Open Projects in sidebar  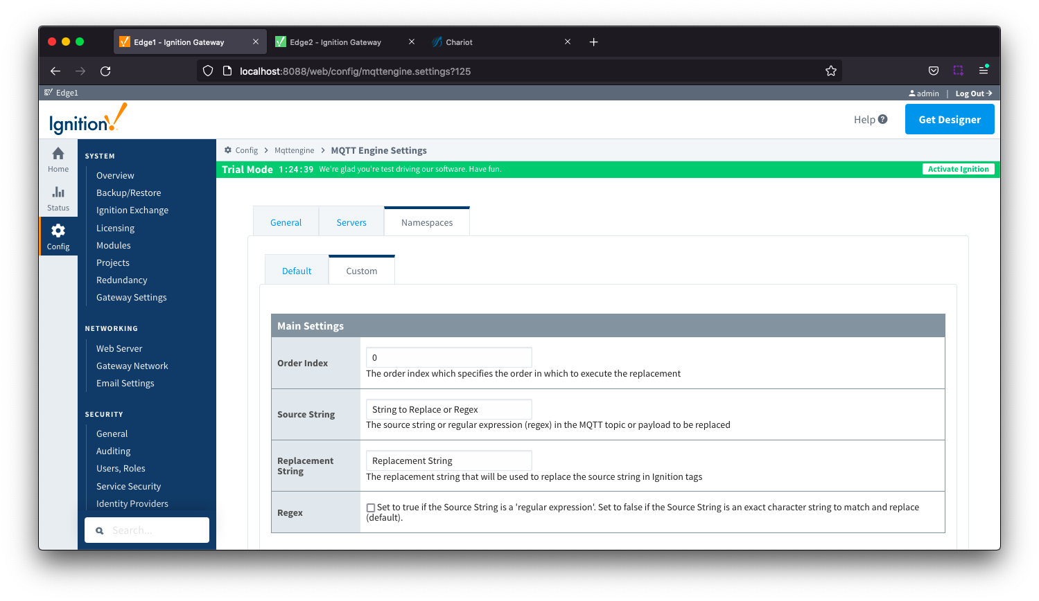pos(113,262)
